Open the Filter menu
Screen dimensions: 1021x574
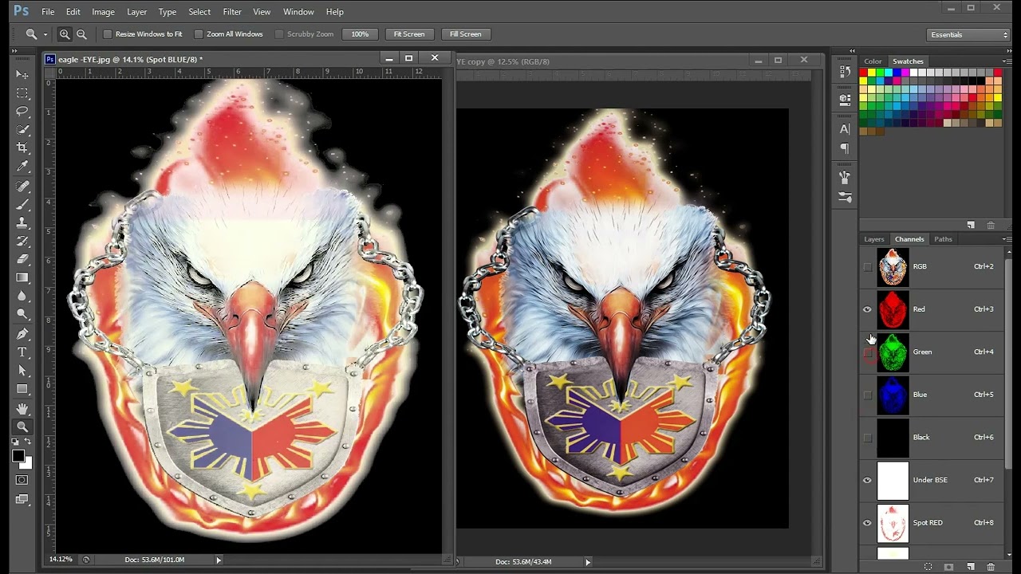(x=232, y=12)
